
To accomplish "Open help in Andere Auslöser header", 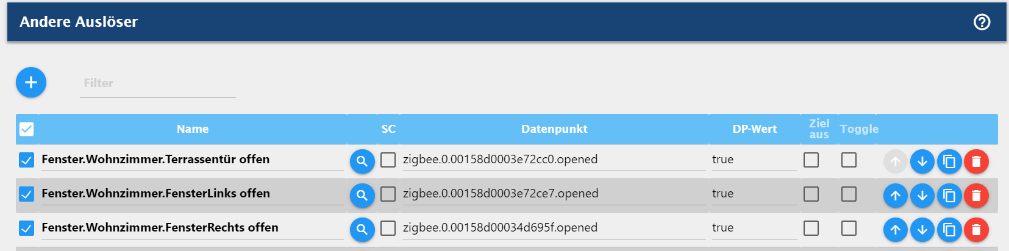I will [x=982, y=22].
